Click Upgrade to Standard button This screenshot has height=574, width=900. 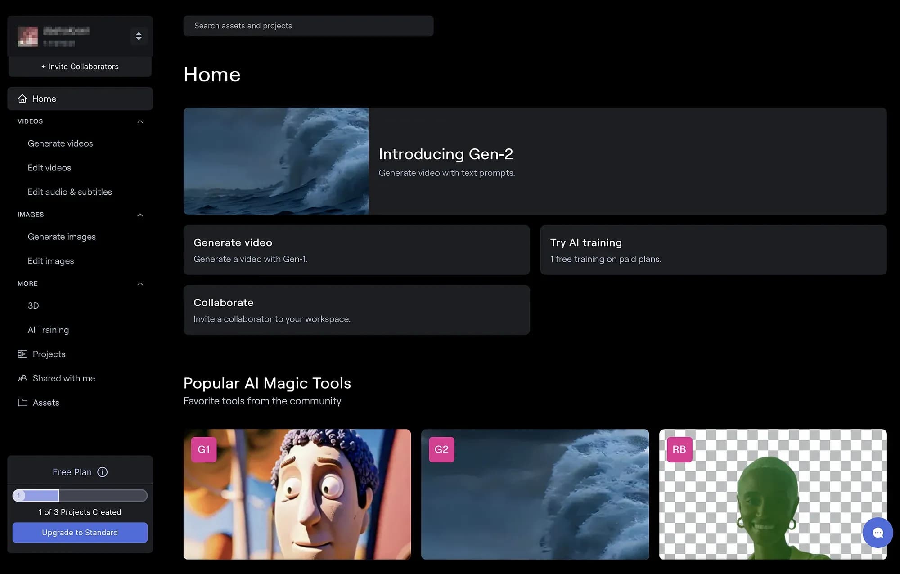(80, 533)
